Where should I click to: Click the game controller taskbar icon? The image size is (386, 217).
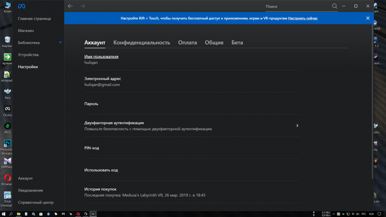pyautogui.click(x=63, y=214)
